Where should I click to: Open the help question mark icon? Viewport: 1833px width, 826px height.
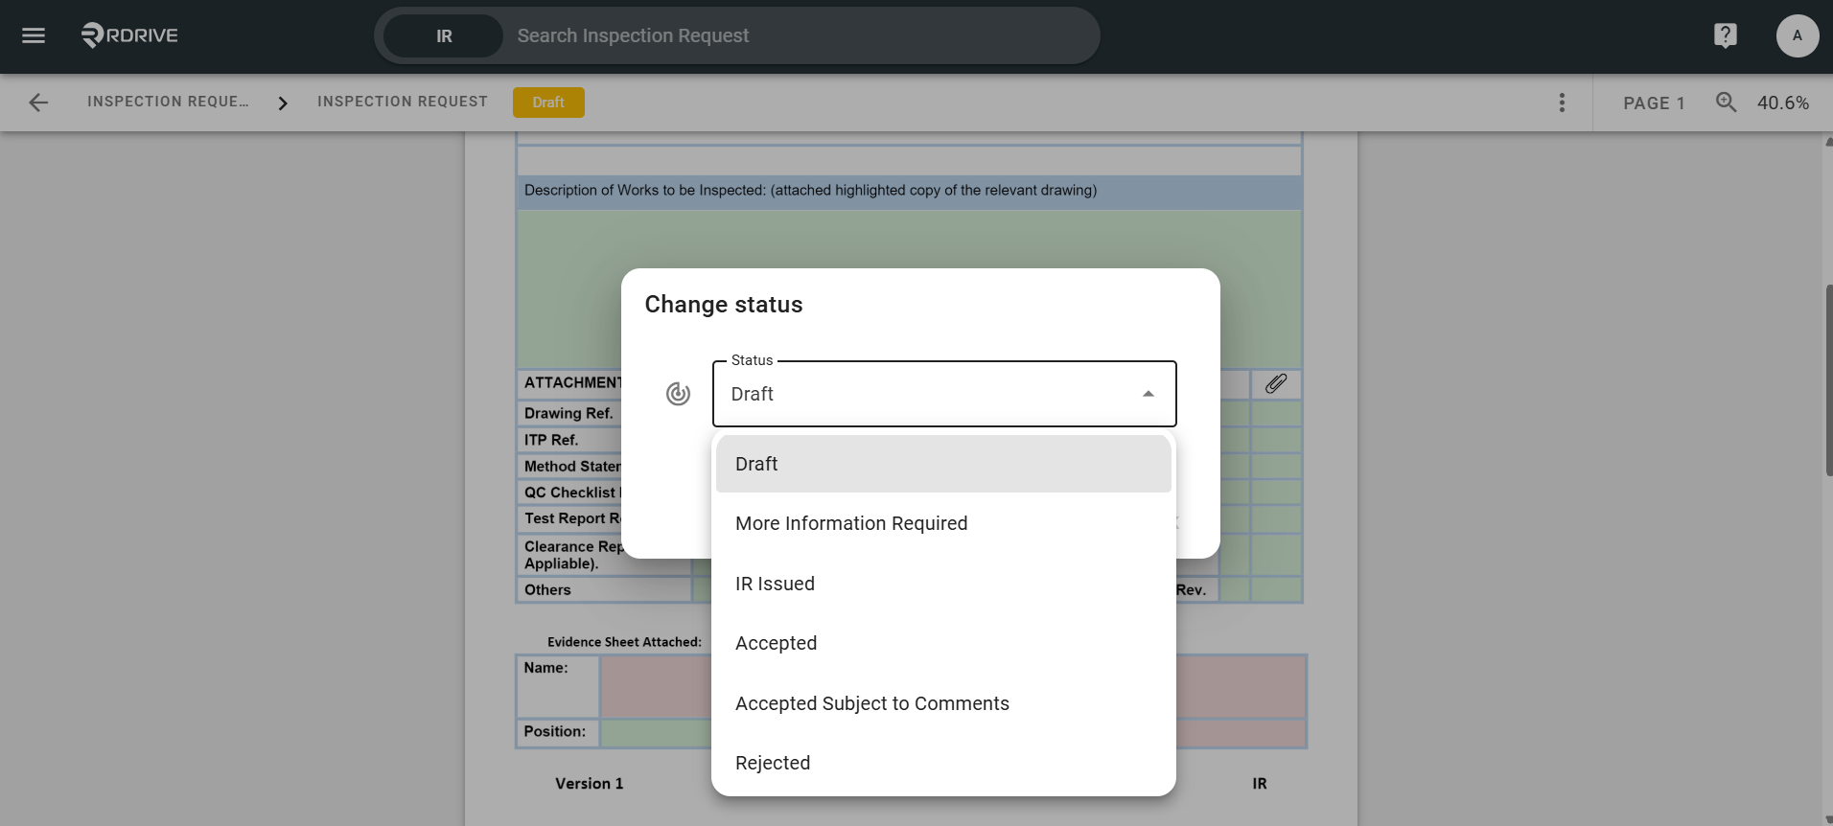coord(1725,35)
